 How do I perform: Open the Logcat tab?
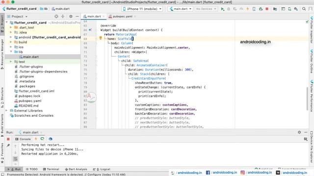click(102, 169)
